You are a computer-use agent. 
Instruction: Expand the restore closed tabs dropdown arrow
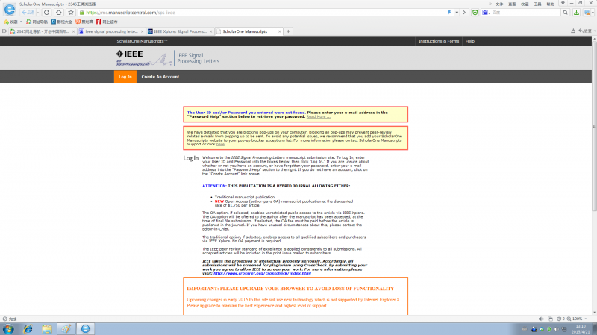coord(595,31)
